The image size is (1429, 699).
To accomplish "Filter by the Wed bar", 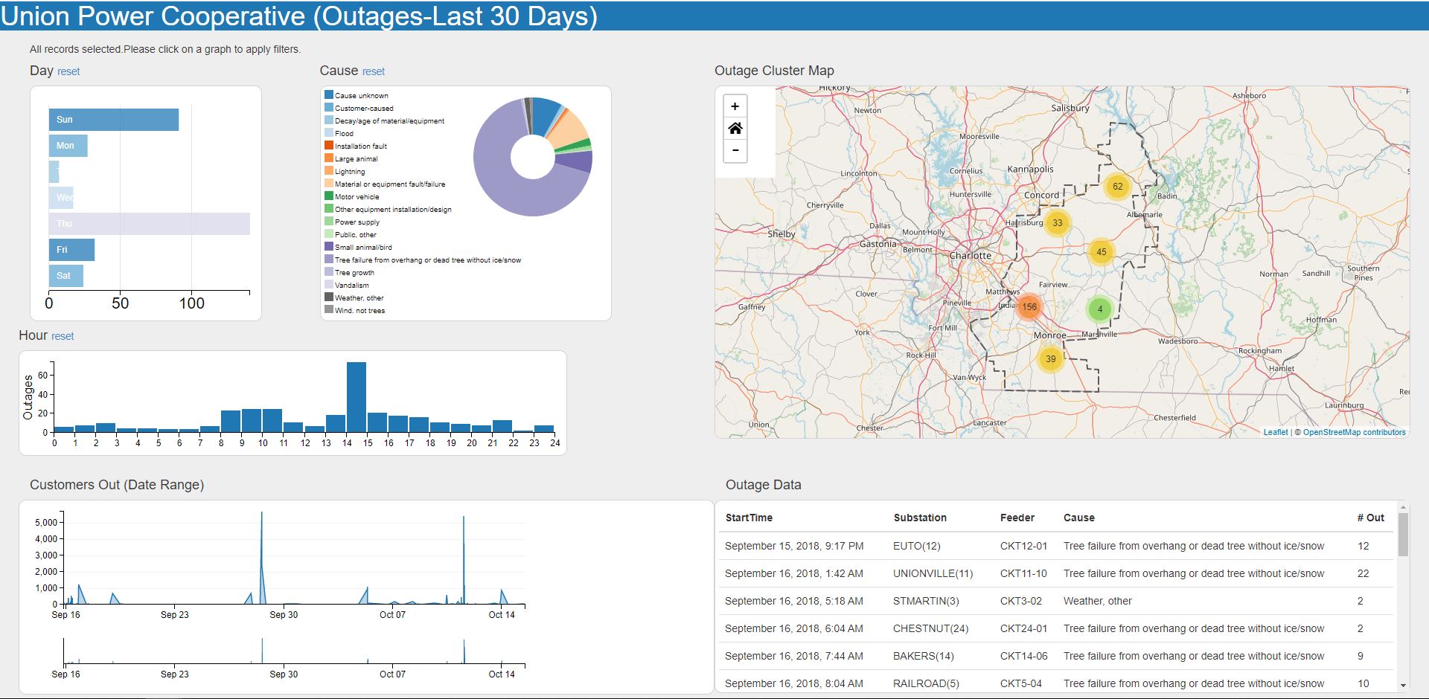I will coord(61,198).
